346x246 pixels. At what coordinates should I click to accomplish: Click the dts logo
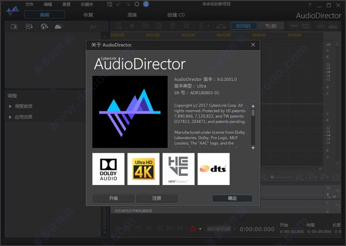[x=213, y=169]
